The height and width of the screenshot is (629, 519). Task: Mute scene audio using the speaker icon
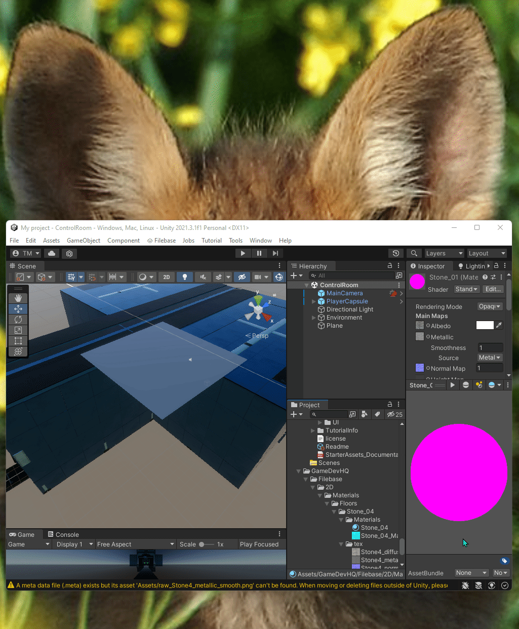(203, 277)
